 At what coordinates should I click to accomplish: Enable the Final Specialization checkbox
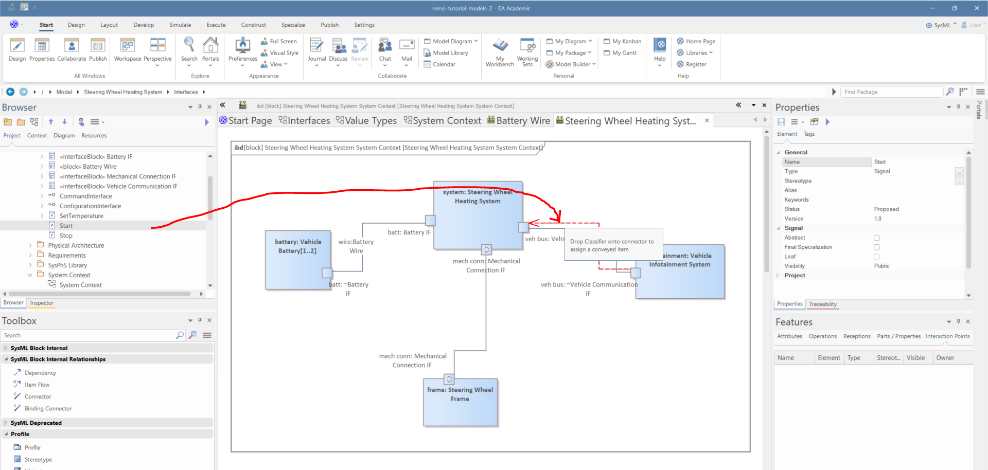coord(877,247)
